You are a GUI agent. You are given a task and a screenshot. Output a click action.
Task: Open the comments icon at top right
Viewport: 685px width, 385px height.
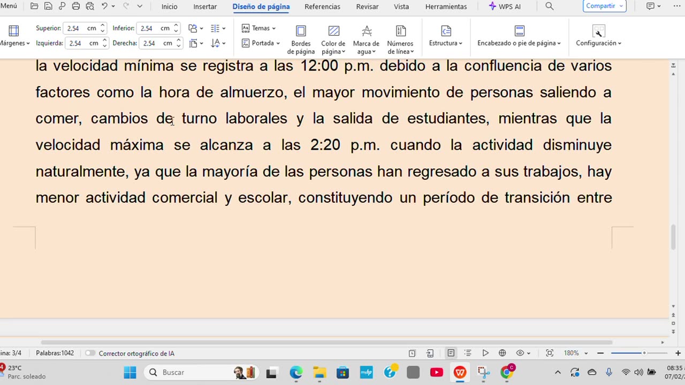(651, 6)
